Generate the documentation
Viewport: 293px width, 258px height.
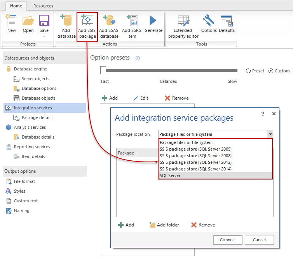click(x=153, y=23)
